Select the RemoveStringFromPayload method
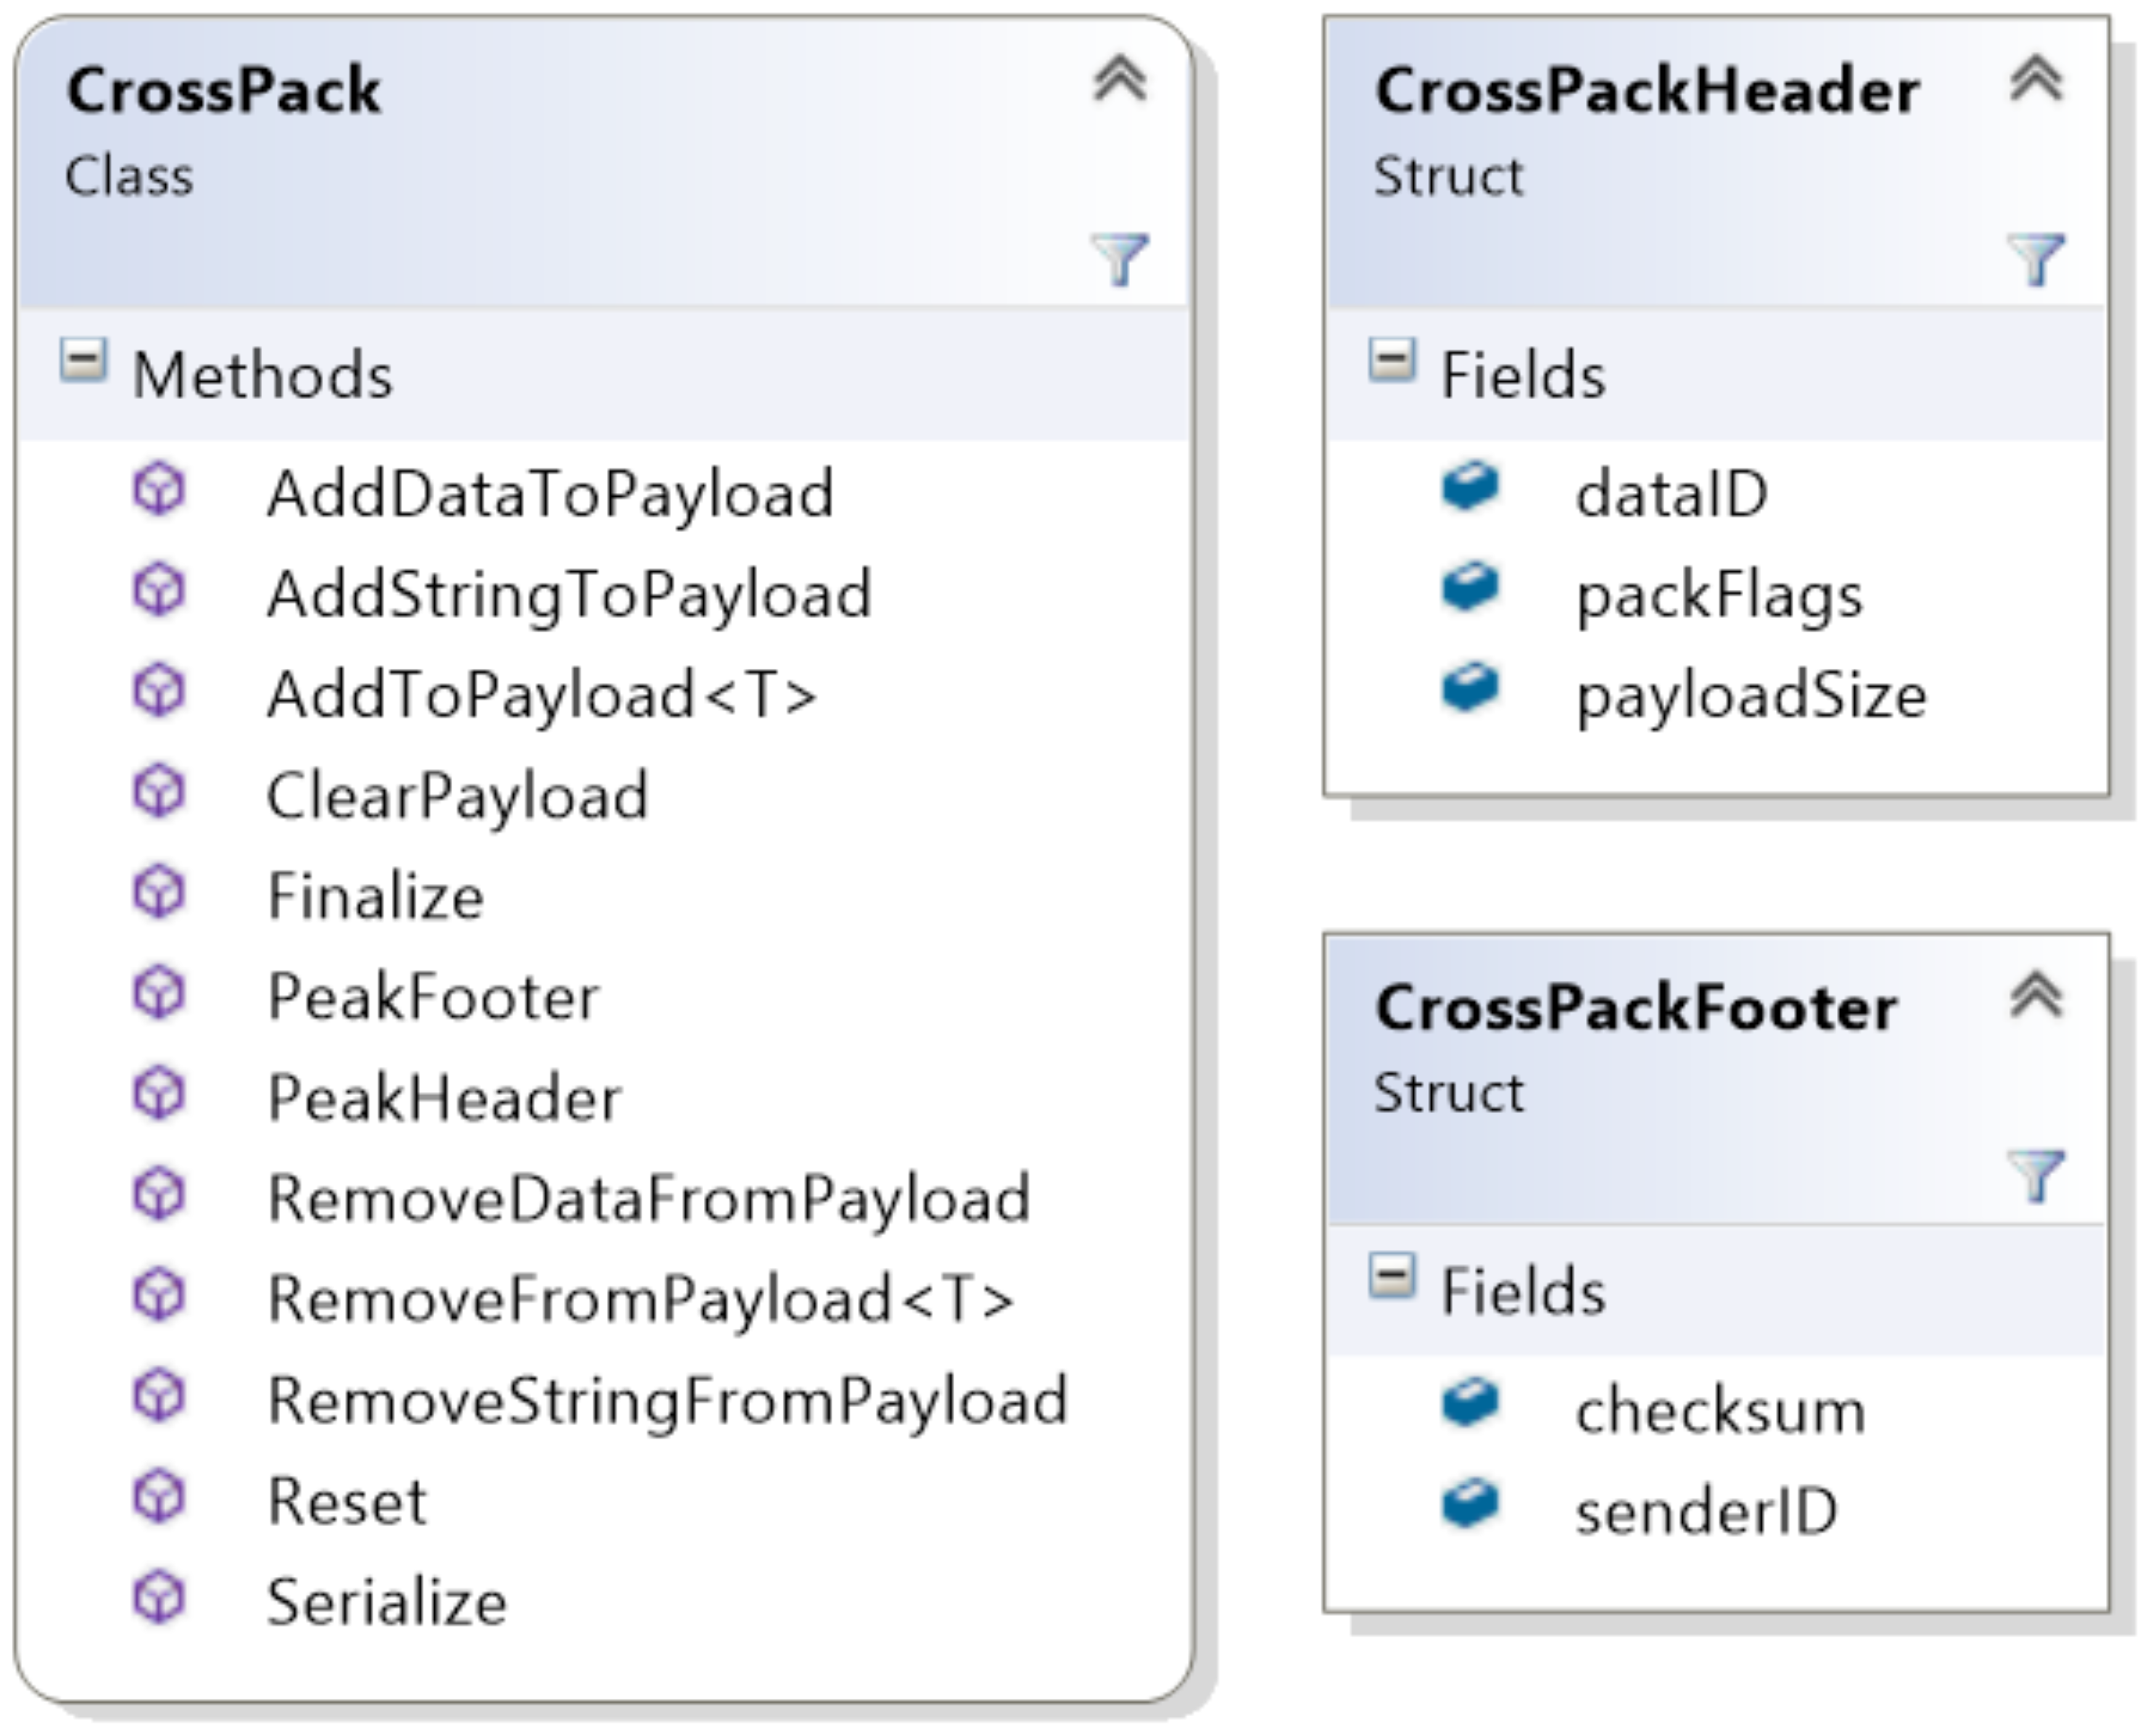The width and height of the screenshot is (2151, 1736). point(667,1400)
